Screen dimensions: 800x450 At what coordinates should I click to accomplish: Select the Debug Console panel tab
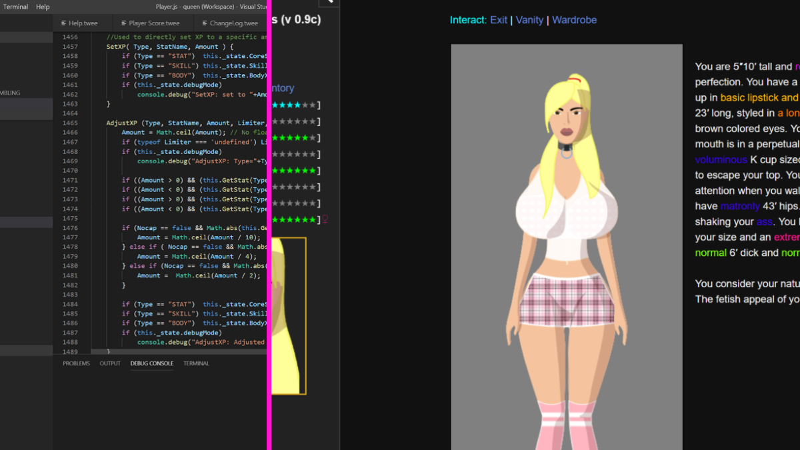(151, 363)
